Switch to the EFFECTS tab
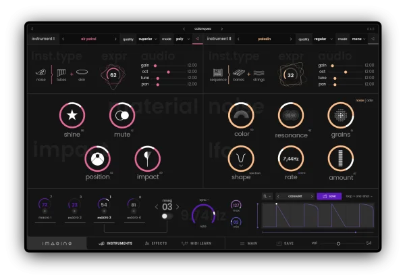Screen dimensions: 405x280 click(x=156, y=243)
